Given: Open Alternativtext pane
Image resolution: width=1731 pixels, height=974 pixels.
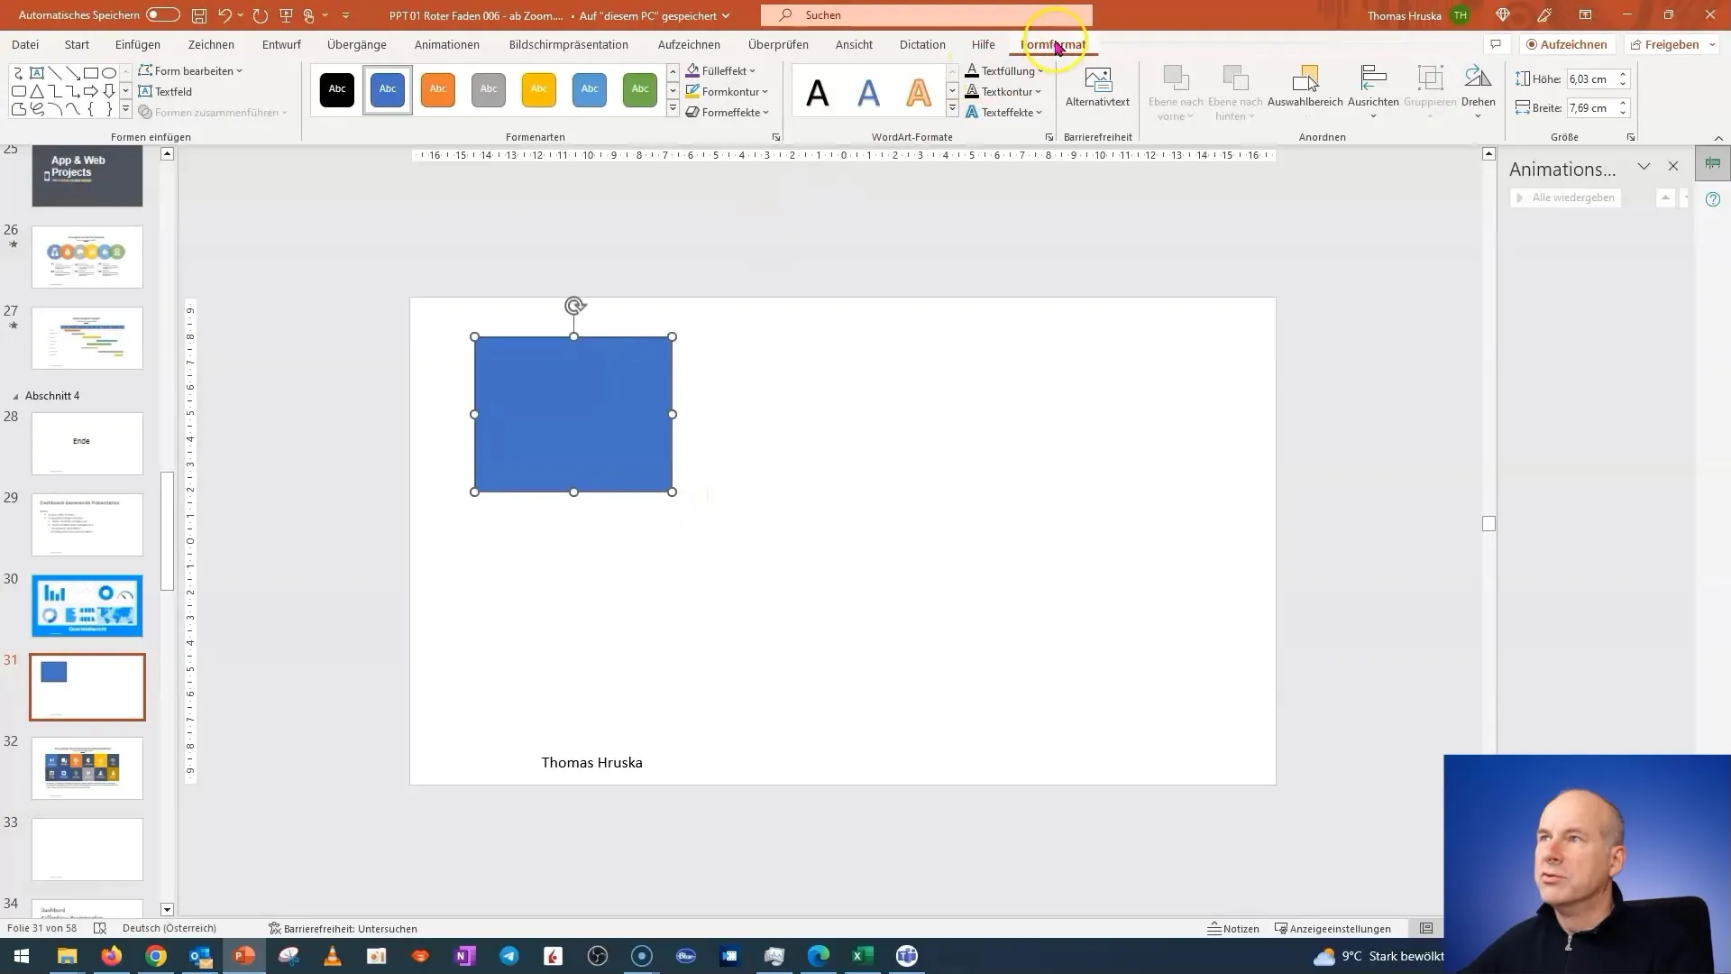Looking at the screenshot, I should click(1097, 88).
